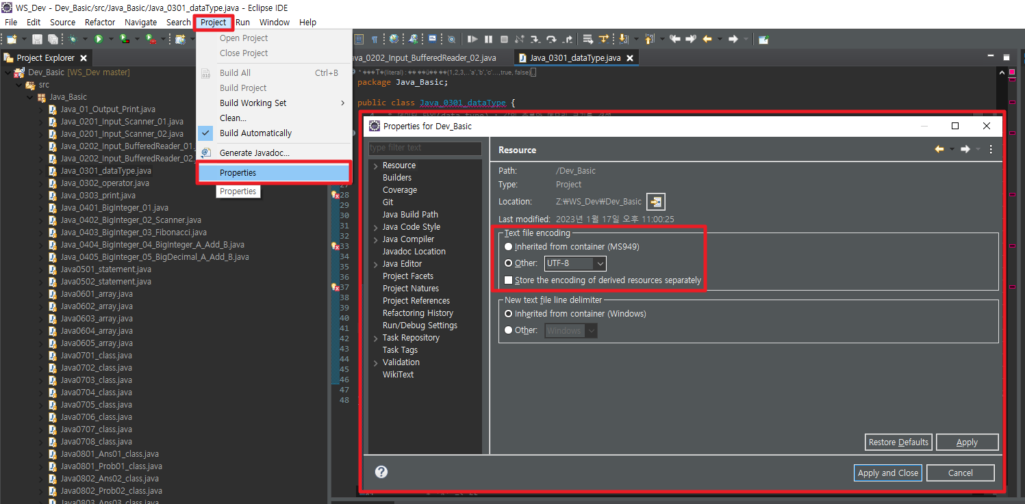Close the Java_0301_dataType.java editor tab
Image resolution: width=1025 pixels, height=504 pixels.
pos(630,58)
